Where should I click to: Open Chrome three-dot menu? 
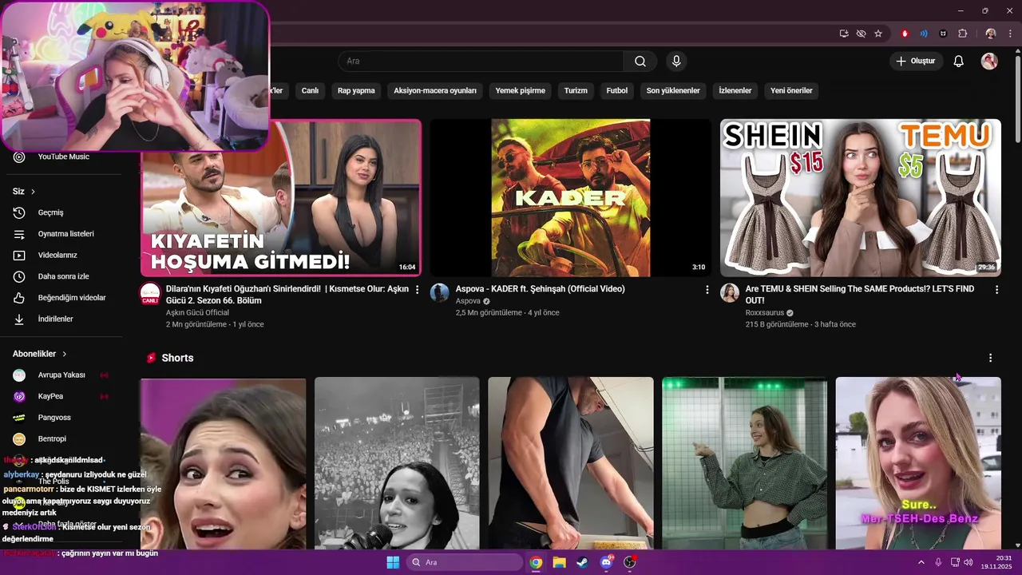tap(1010, 34)
